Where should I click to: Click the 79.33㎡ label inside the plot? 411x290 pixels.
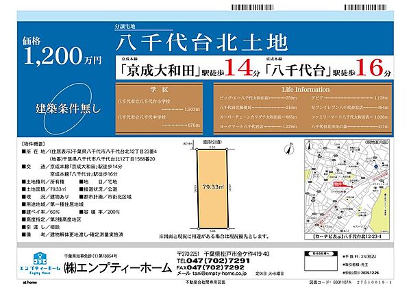click(213, 187)
